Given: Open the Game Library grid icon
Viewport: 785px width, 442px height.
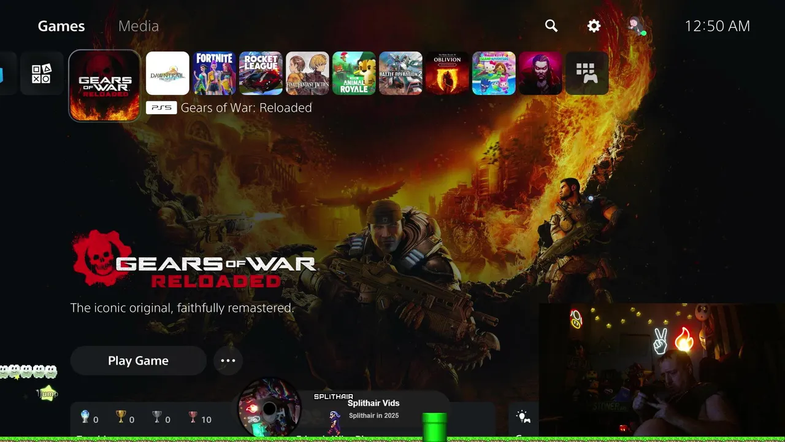Looking at the screenshot, I should click(587, 73).
